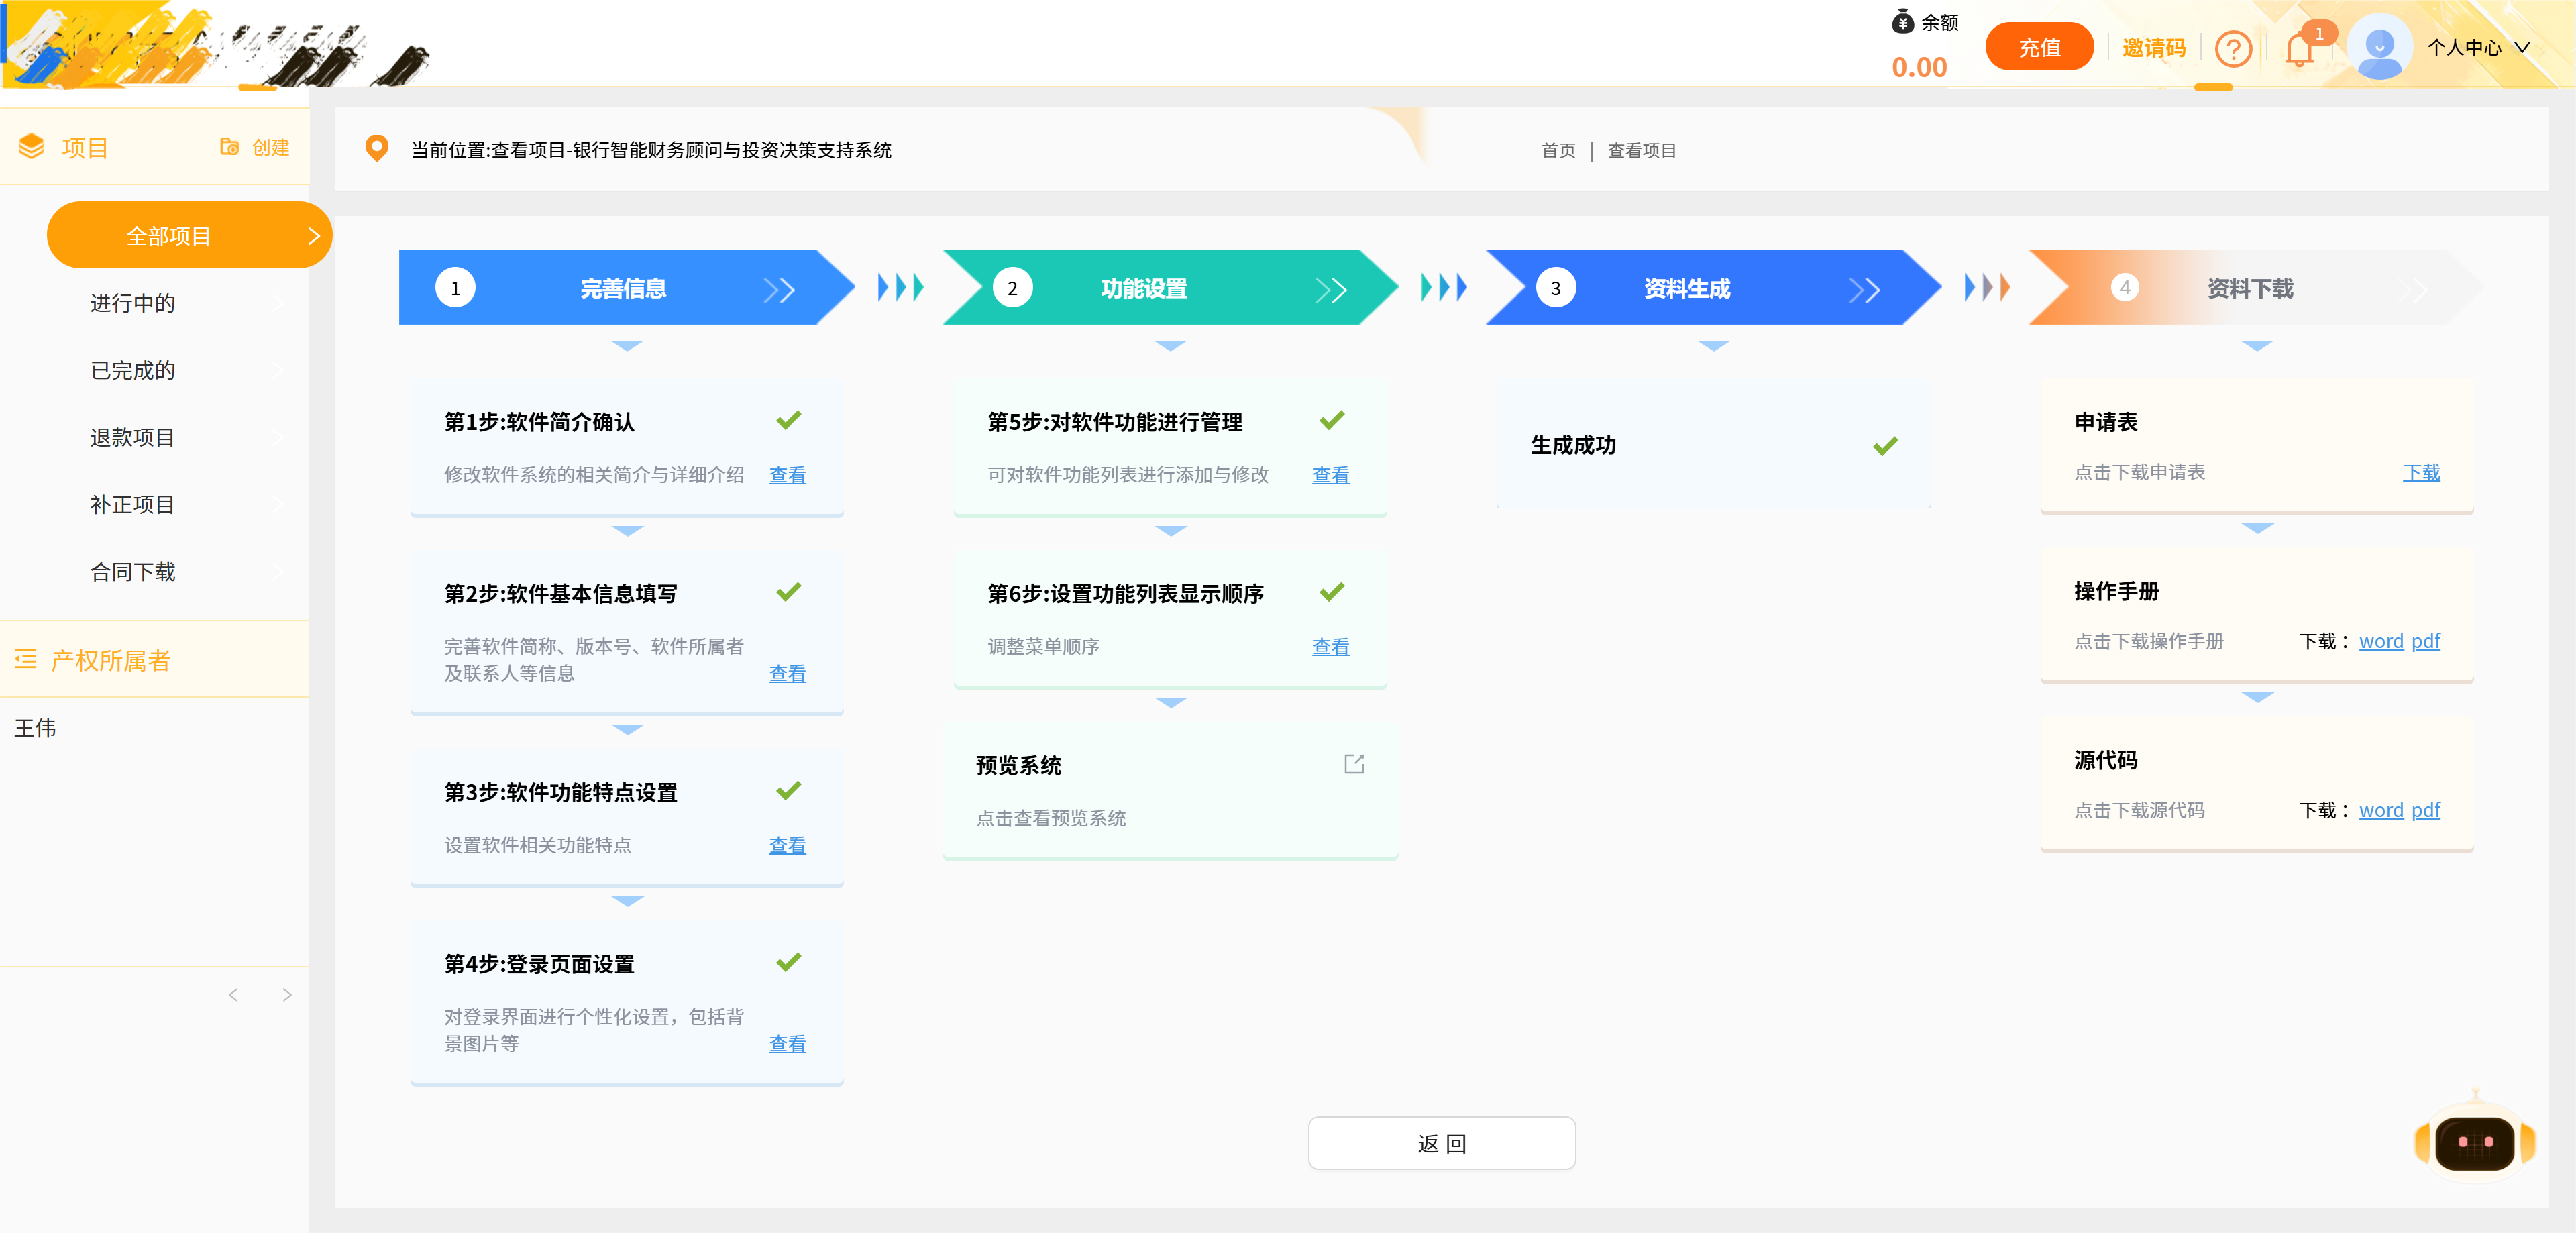Select step 3 资料生成

point(1686,288)
